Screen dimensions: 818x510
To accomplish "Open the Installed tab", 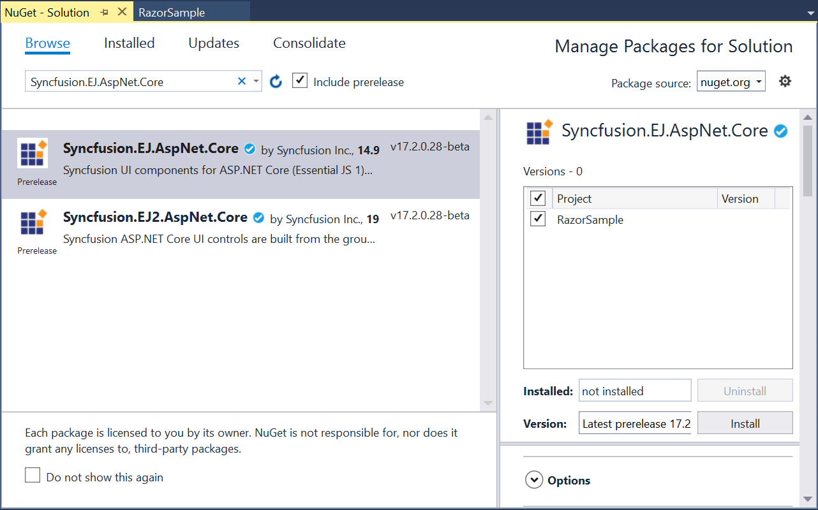I will pos(129,43).
